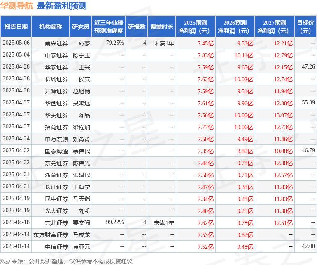Viewport: 317px width, 265px height.
Task: Click researcher name 马成龙
Action: click(82, 235)
